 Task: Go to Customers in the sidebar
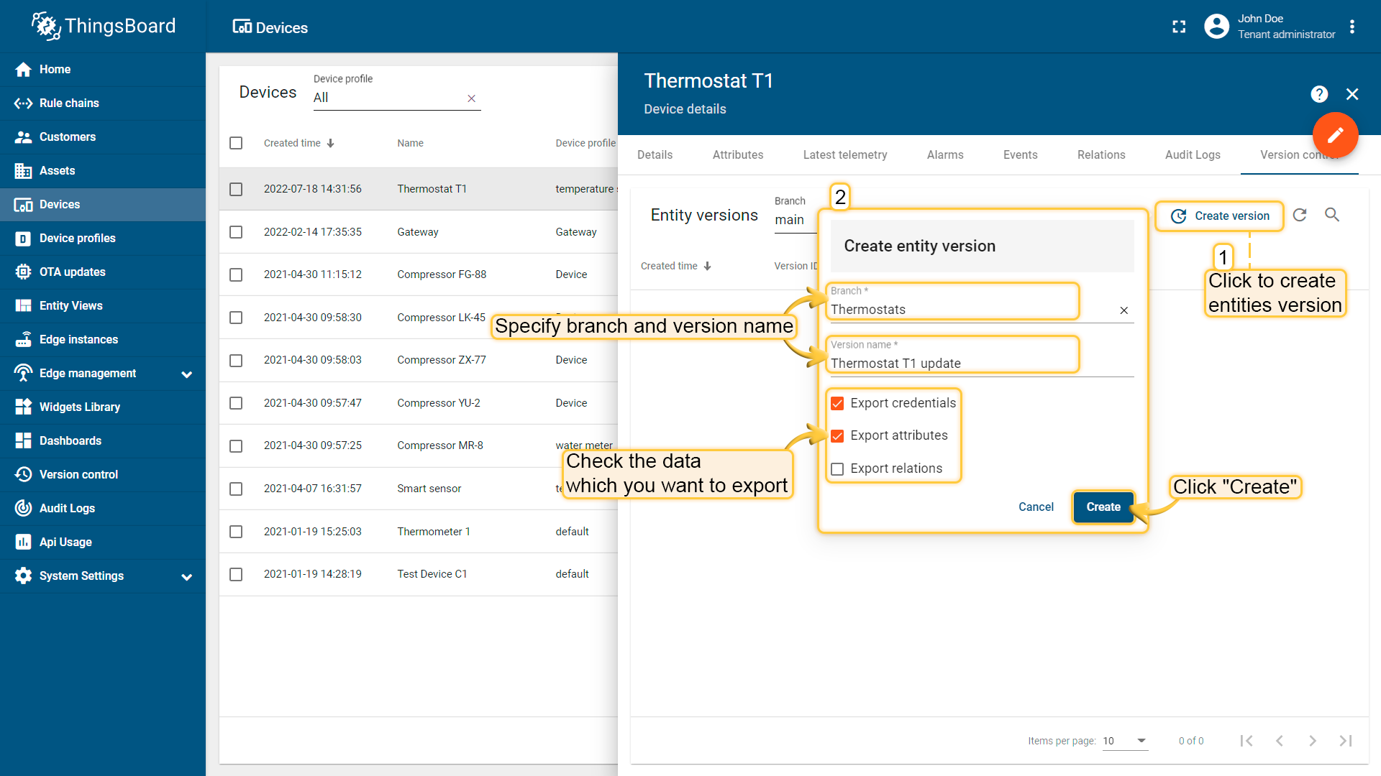103,137
